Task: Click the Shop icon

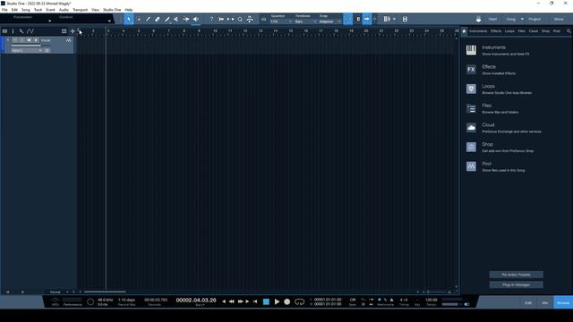Action: point(471,147)
